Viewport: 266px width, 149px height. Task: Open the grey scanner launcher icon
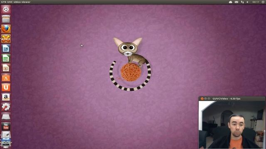(x=6, y=117)
